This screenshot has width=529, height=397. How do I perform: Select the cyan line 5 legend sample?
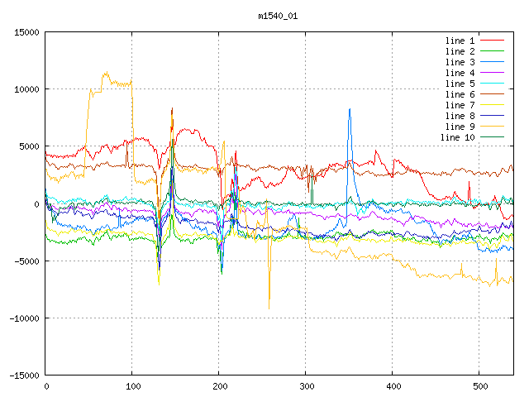click(492, 84)
